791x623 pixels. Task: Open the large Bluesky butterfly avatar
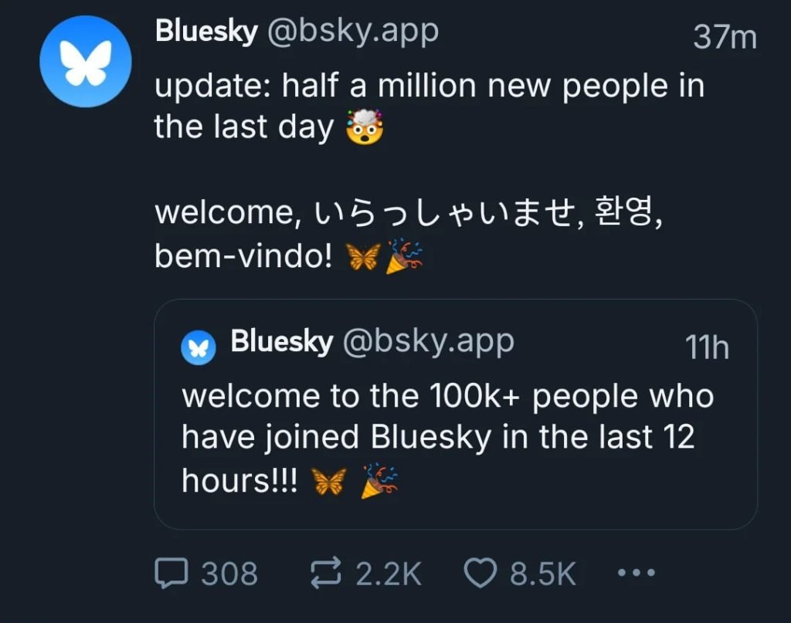click(x=87, y=62)
